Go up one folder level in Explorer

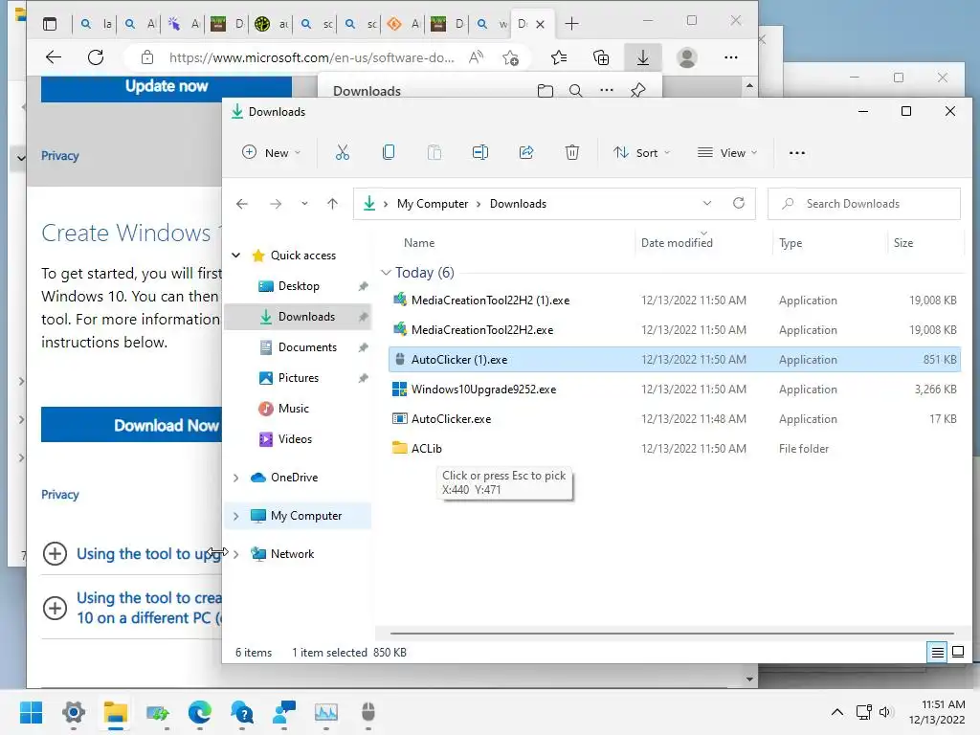tap(332, 204)
